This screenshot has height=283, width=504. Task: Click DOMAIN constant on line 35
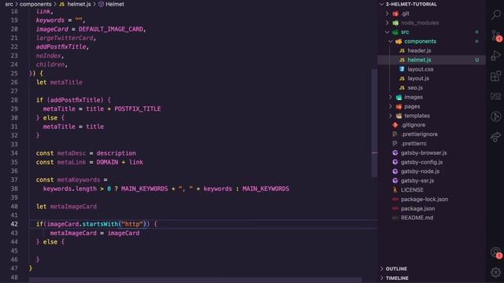[107, 162]
